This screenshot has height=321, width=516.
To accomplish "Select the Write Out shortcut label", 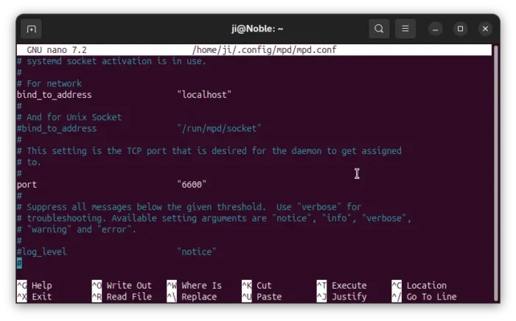I will pos(128,286).
